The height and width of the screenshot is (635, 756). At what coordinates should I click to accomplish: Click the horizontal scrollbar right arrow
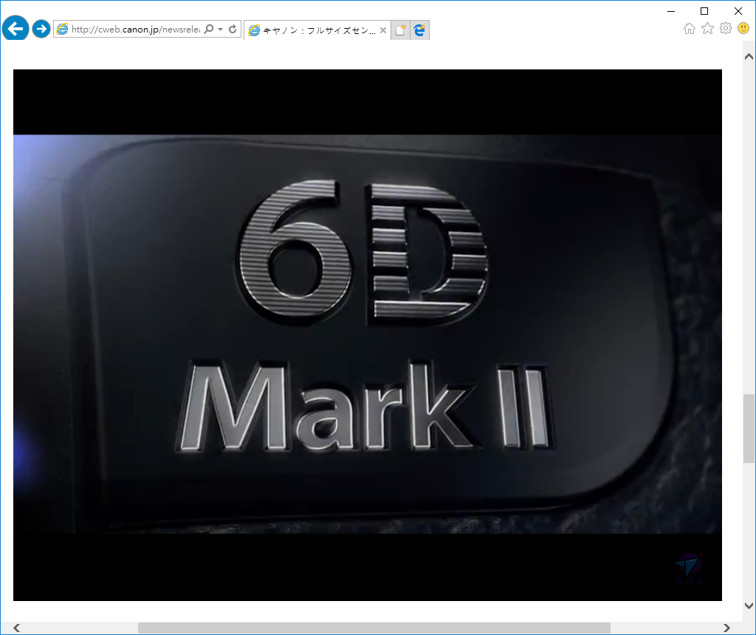726,628
